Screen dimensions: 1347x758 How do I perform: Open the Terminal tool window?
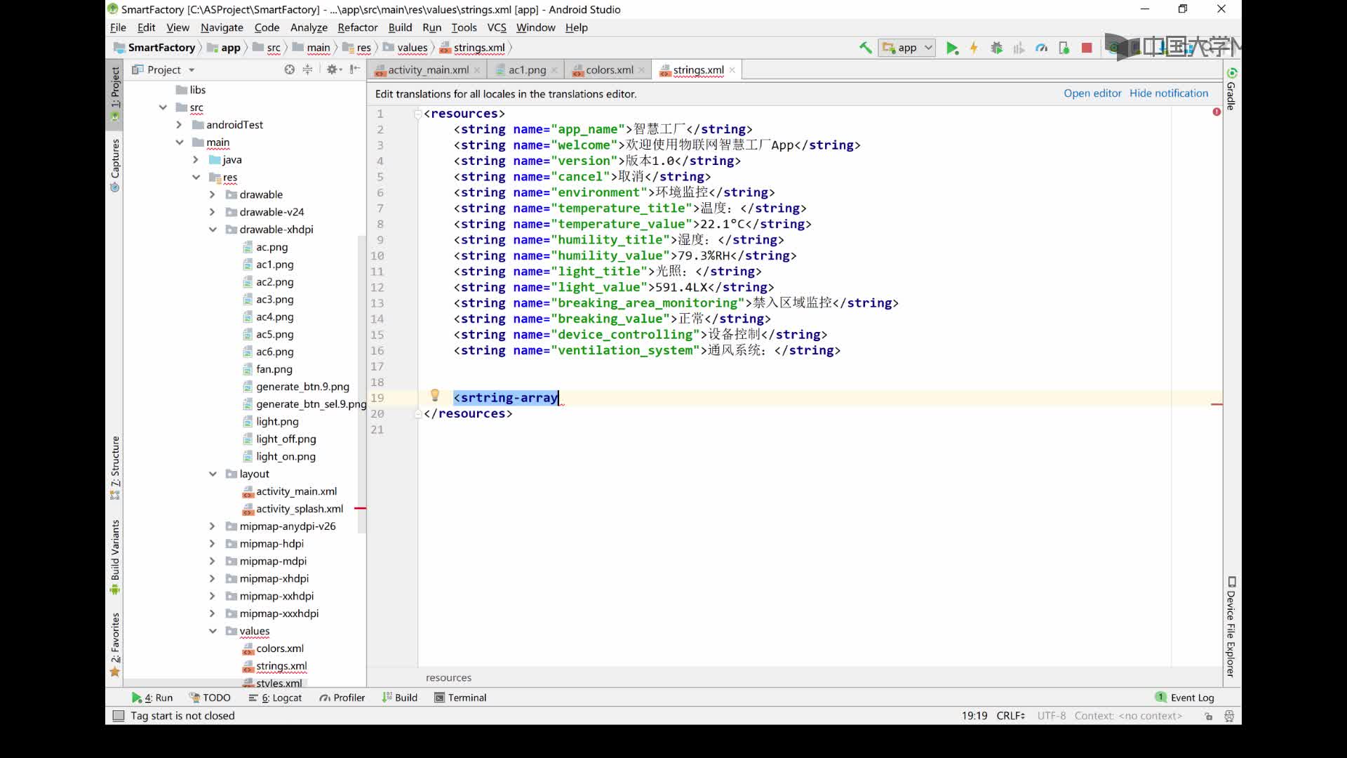click(x=460, y=698)
